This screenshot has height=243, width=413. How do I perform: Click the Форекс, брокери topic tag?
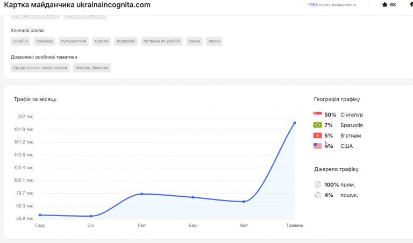[92, 68]
